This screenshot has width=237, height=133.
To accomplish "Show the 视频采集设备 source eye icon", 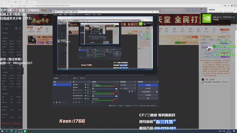I will click(x=85, y=90).
